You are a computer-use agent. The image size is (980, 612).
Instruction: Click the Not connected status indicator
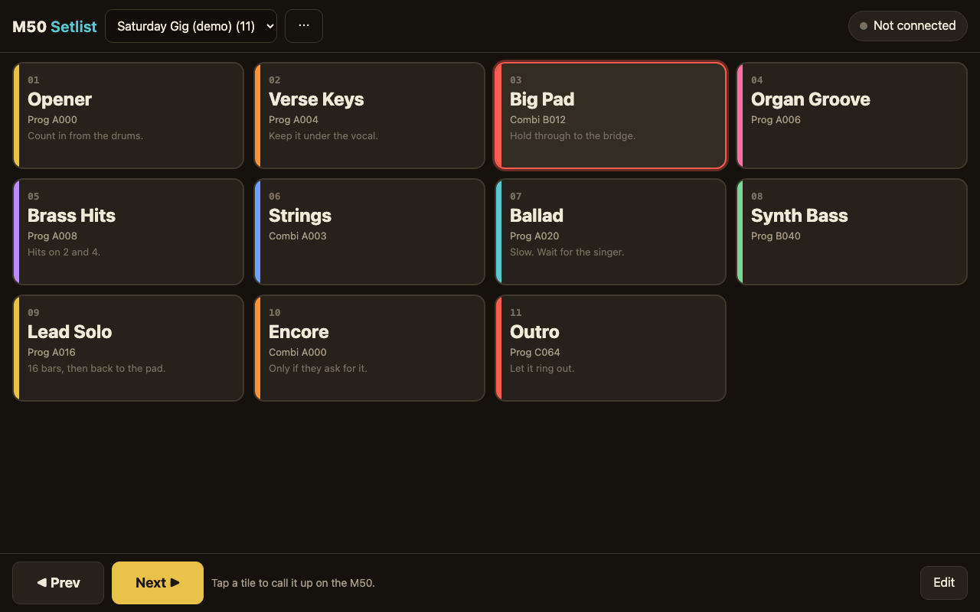(x=908, y=26)
